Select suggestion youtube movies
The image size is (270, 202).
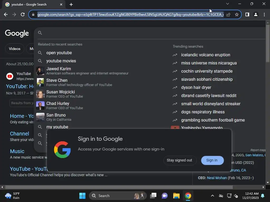tap(102, 61)
